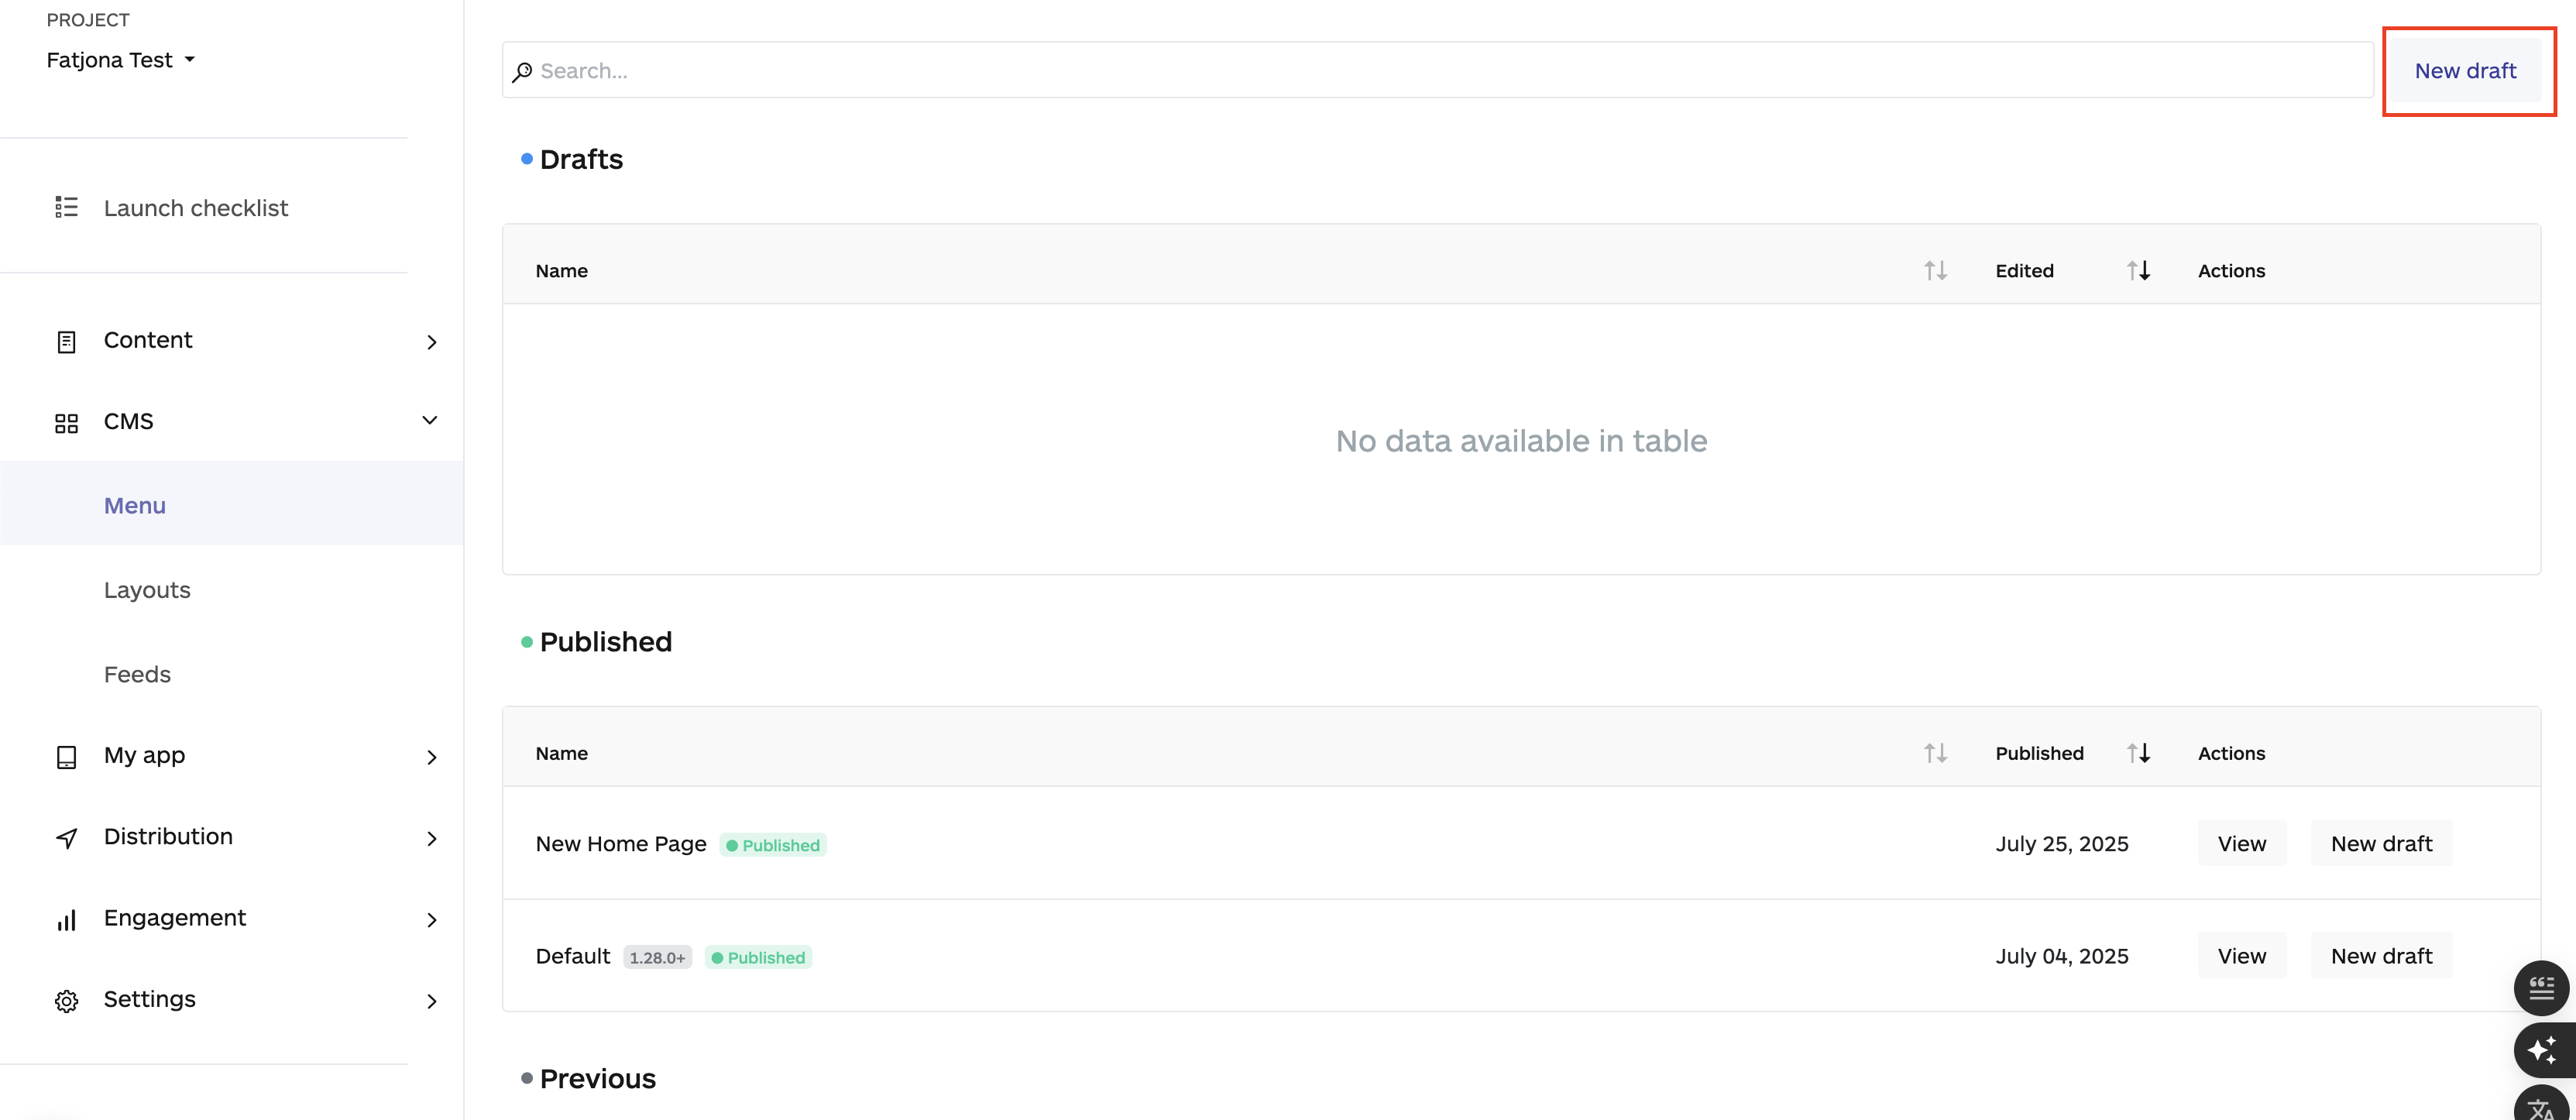Select Feeds in the sidebar
Screen dimensions: 2576x1120
click(137, 674)
